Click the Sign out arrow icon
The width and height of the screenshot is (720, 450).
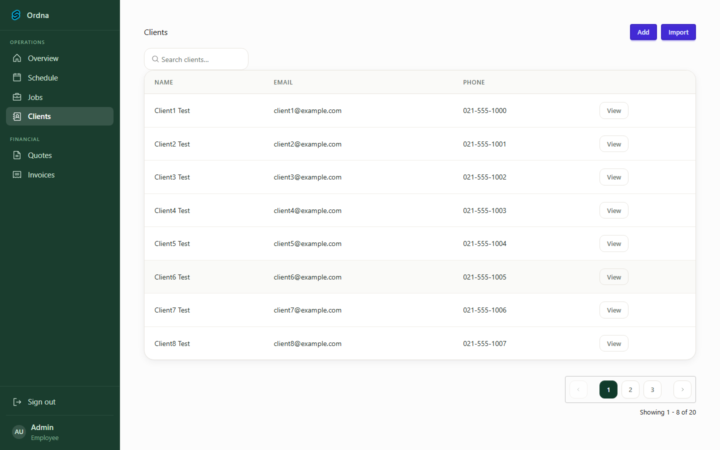pos(17,402)
